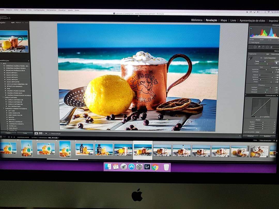Viewport: 279px width, 209px height.
Task: Switch to the Livro module
Action: point(233,20)
